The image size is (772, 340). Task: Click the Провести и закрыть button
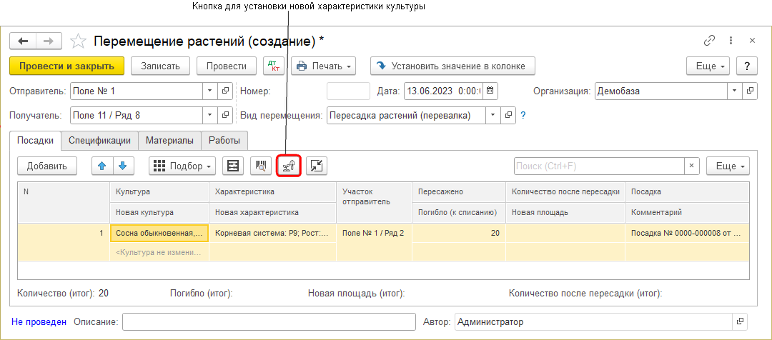(67, 66)
